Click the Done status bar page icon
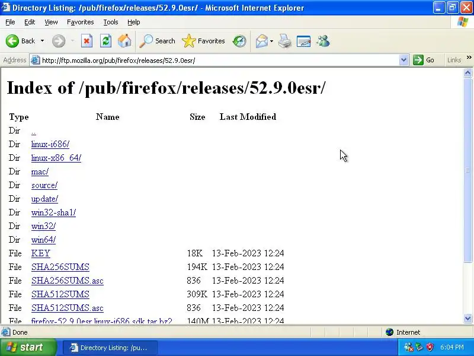Viewport: 474px width, 356px height. point(5,332)
